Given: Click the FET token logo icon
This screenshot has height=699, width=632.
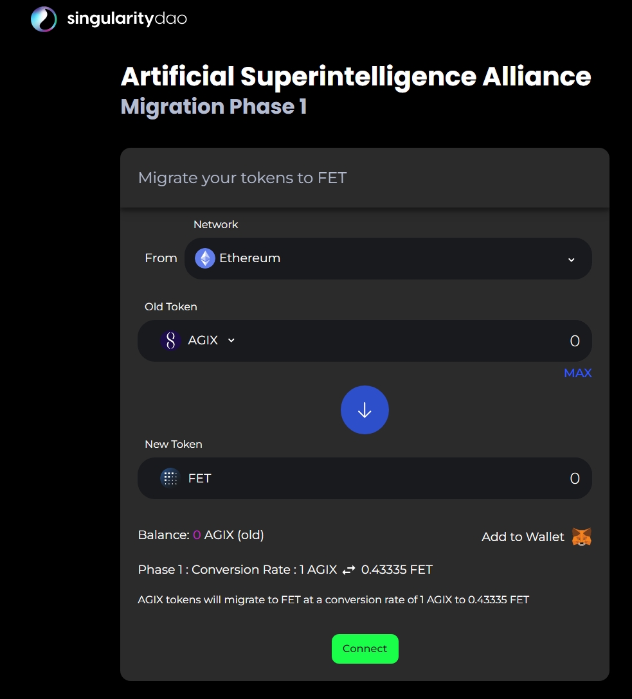Looking at the screenshot, I should [170, 478].
